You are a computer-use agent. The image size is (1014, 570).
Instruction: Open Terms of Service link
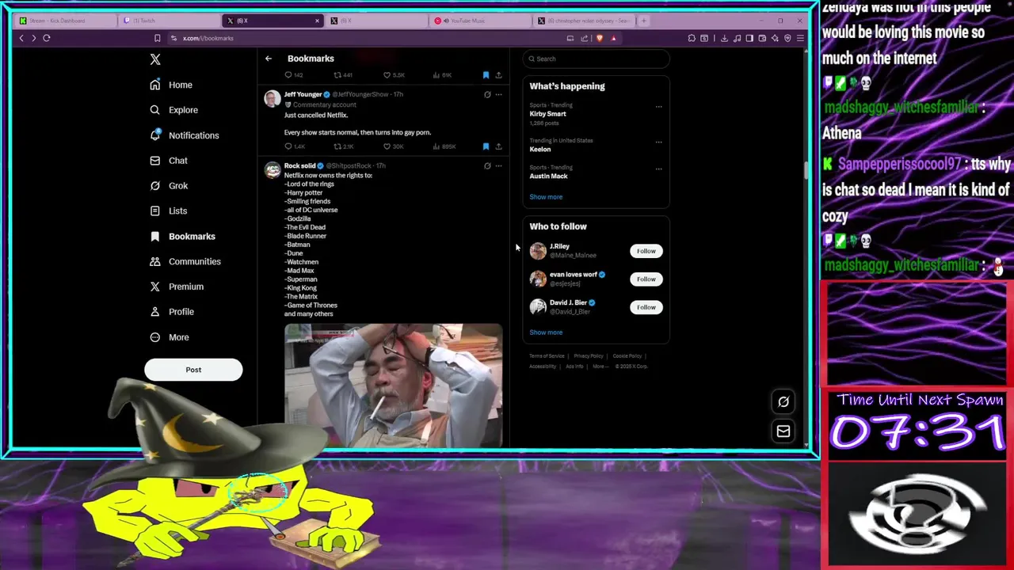click(547, 356)
